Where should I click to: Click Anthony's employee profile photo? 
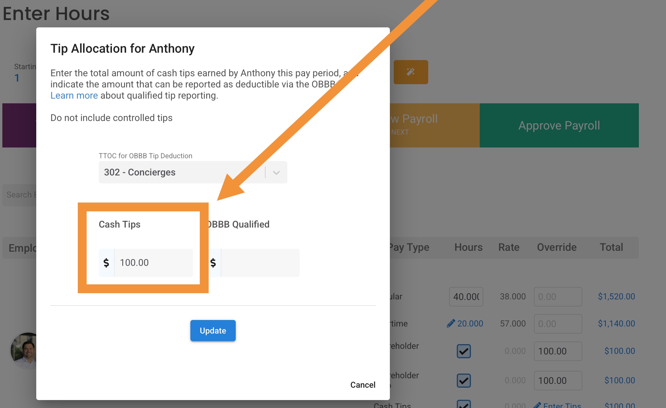(24, 350)
